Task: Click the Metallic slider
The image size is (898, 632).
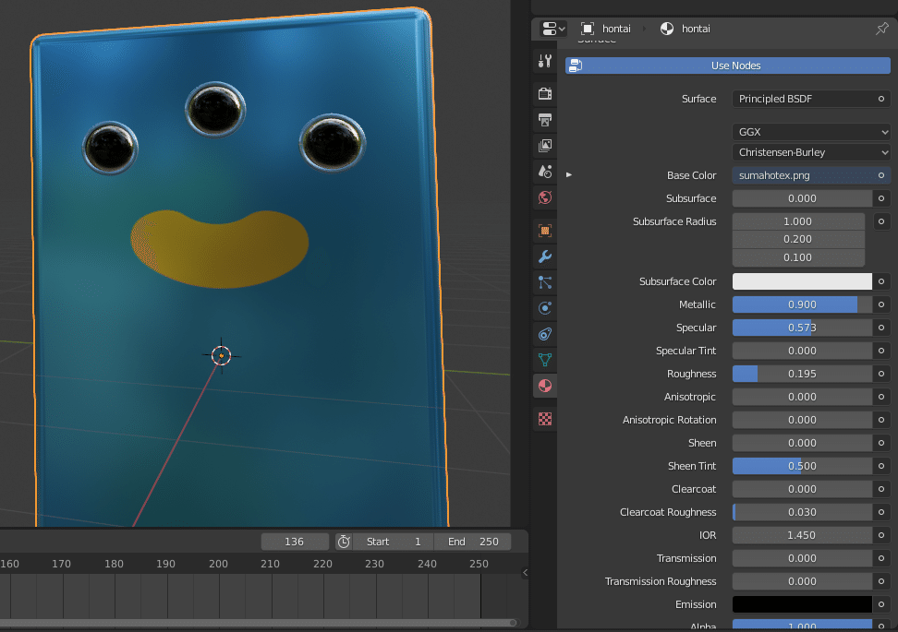Action: 802,304
